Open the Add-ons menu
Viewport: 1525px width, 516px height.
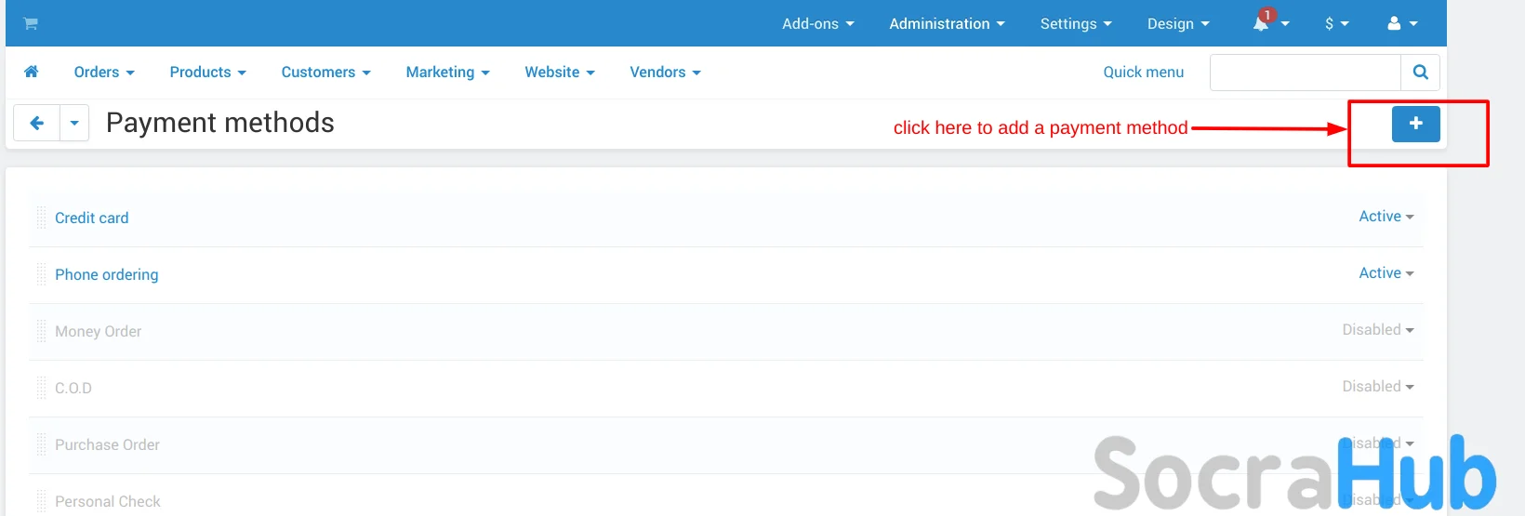click(817, 24)
